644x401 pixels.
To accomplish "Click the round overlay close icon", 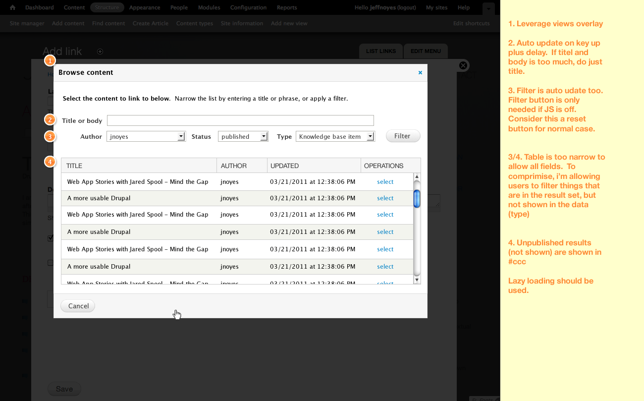I will [463, 65].
